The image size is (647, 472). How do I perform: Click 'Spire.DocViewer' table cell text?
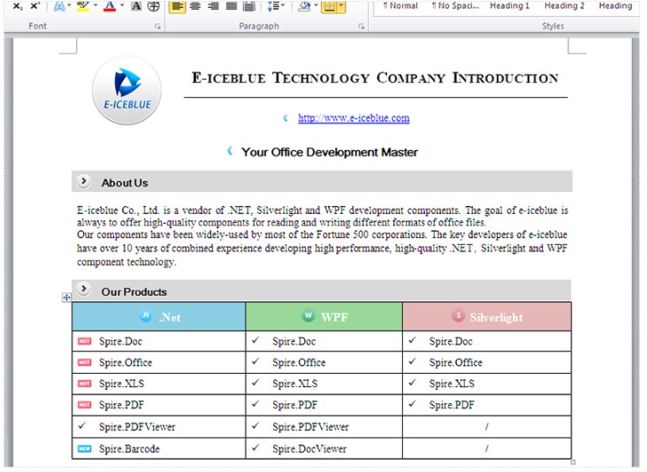[x=309, y=449]
